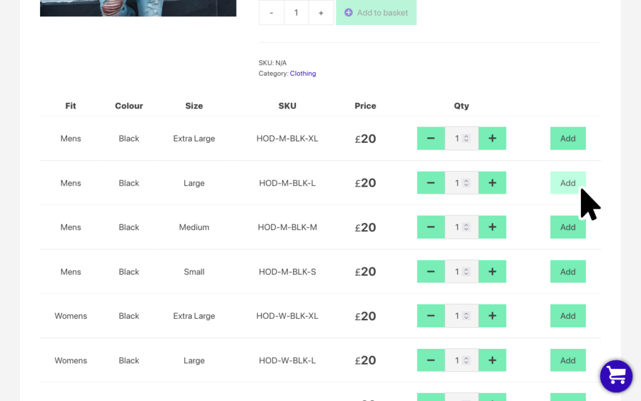Click top product minus quantity button
Viewport: 641px width, 401px height.
coord(272,13)
